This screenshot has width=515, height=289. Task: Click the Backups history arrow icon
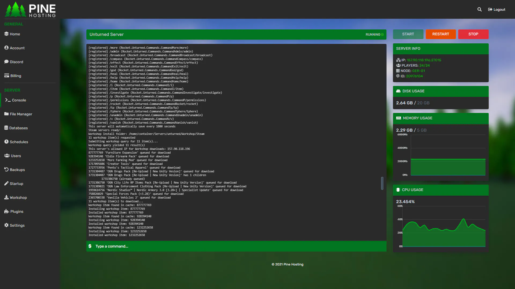6,169
